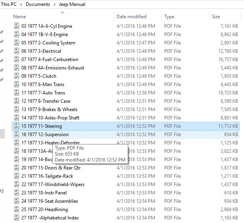This screenshot has width=244, height=223.
Task: Click PDF icon of 04 1977 1B-V-8 Engine
Action: pyautogui.click(x=17, y=34)
